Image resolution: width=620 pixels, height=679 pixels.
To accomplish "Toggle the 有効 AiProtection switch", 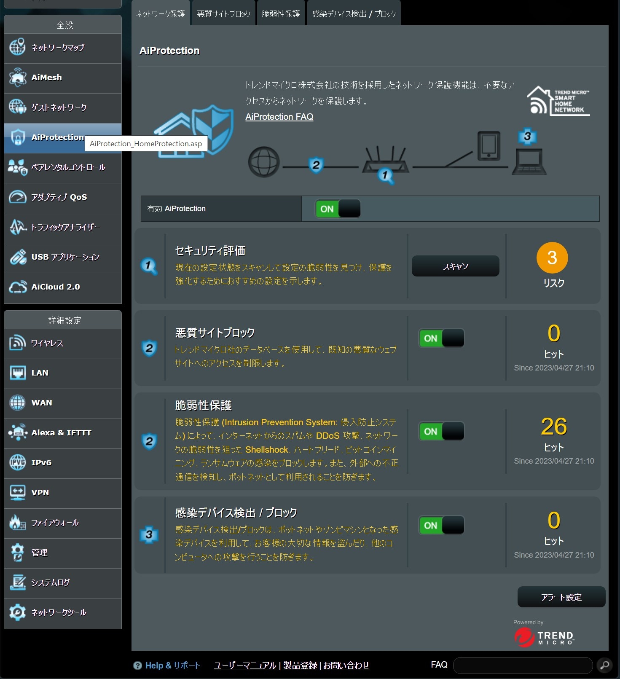I will click(338, 209).
